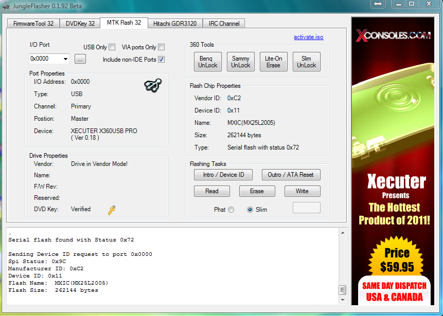Click the log scrollbar down arrow
The width and height of the screenshot is (443, 316).
click(x=343, y=300)
